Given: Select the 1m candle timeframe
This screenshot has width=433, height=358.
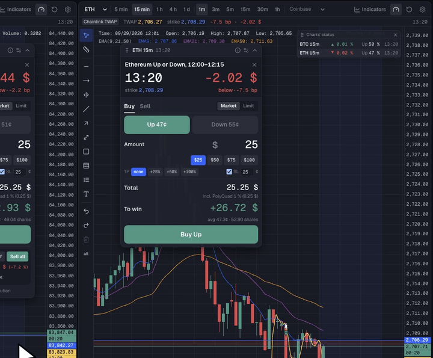Looking at the screenshot, I should click(x=202, y=10).
